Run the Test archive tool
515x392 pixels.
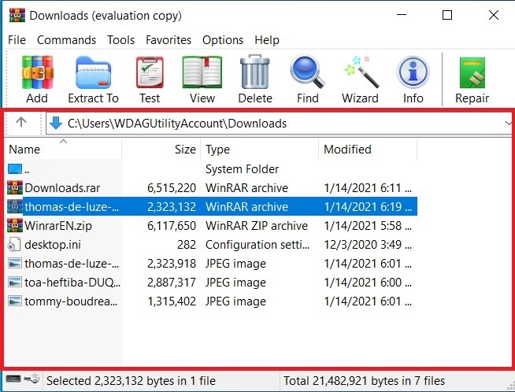[x=150, y=72]
